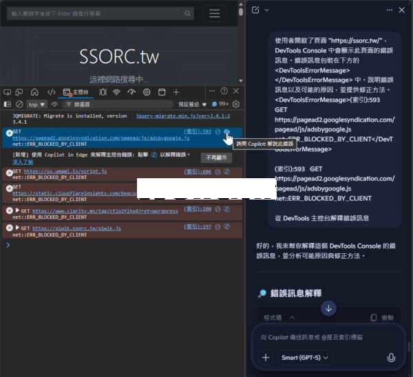413x377 pixels.
Task: Click the (索引):606 source location link
Action: click(x=198, y=172)
